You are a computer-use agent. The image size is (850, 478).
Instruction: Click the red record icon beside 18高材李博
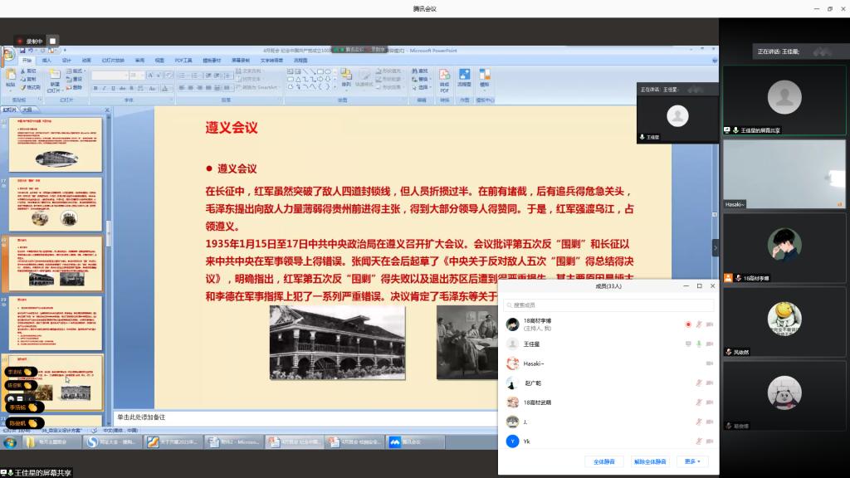tap(687, 324)
